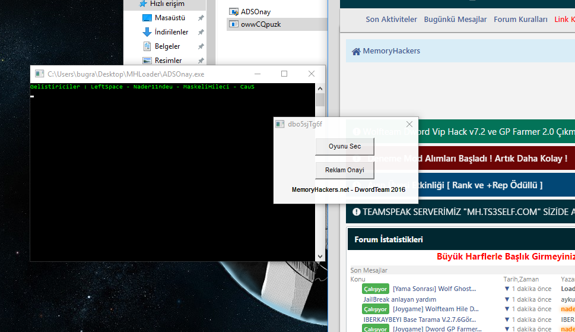The height and width of the screenshot is (332, 575).
Task: Click Çalışıyor badge on Wolf Ghost thread
Action: pos(376,289)
